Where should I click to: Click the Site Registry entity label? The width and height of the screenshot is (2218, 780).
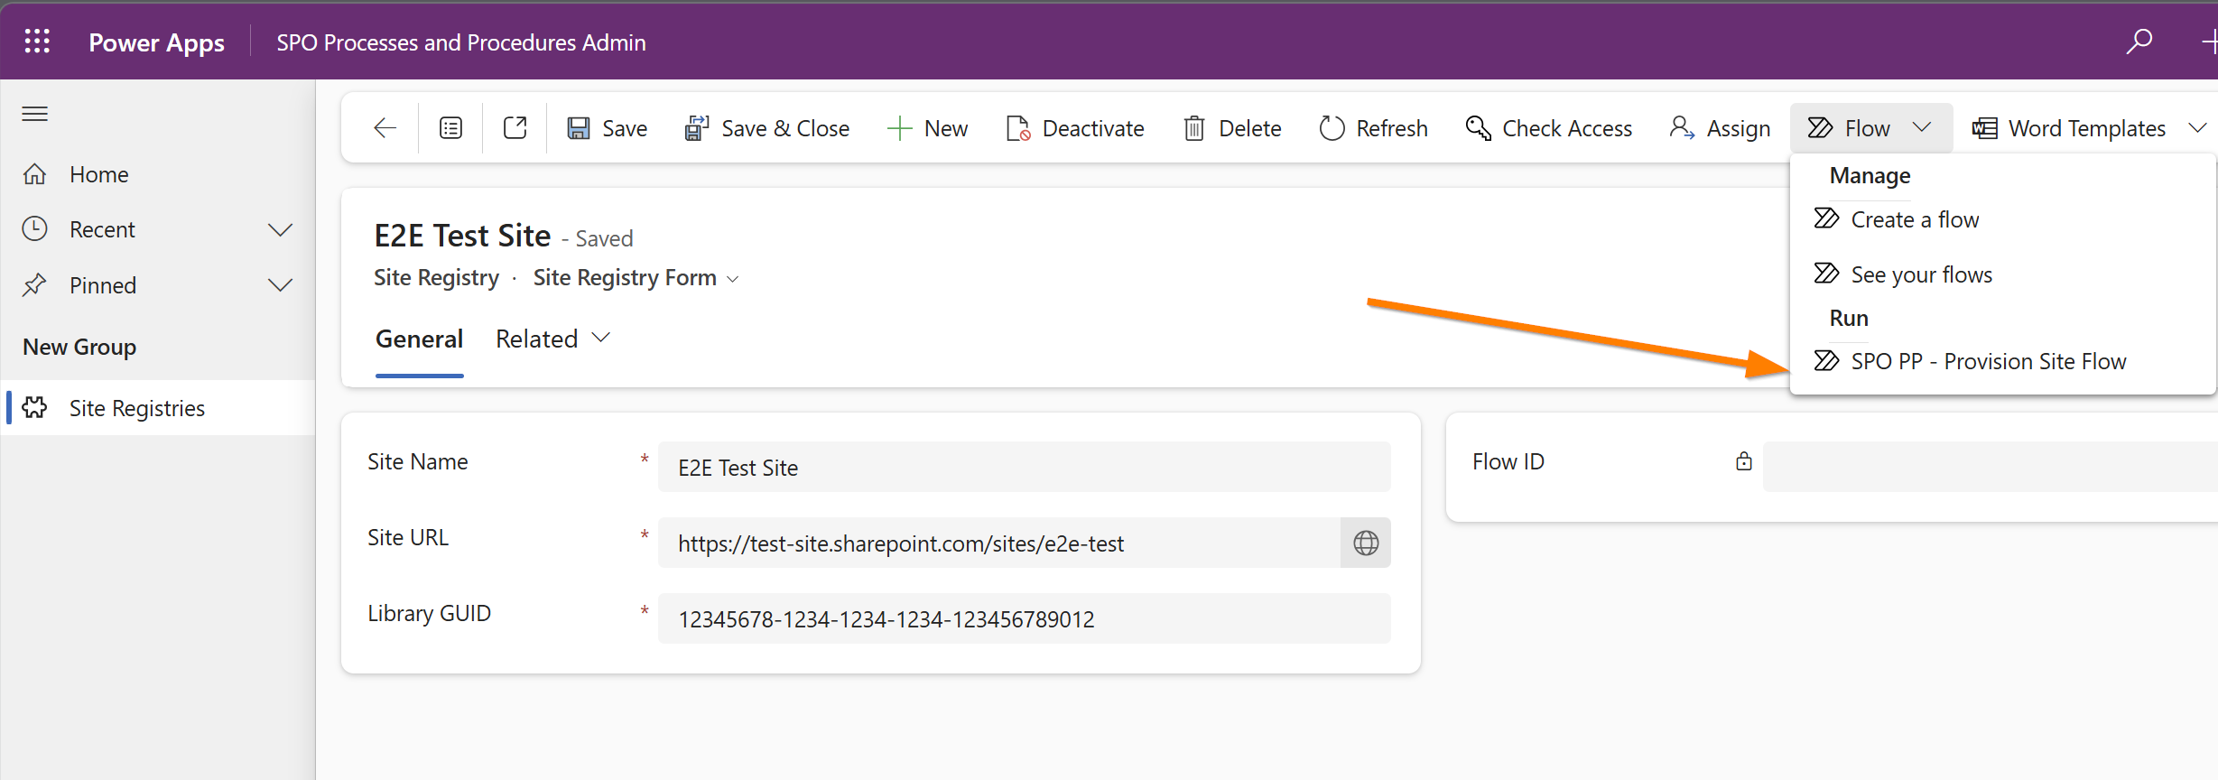436,278
